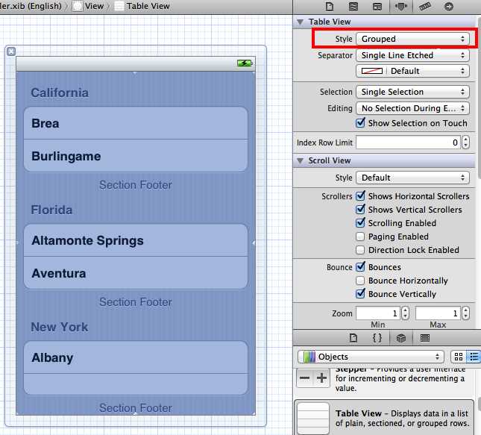Toggle Shows Vertical Scrollers checkbox
Image resolution: width=481 pixels, height=435 pixels.
coord(360,210)
